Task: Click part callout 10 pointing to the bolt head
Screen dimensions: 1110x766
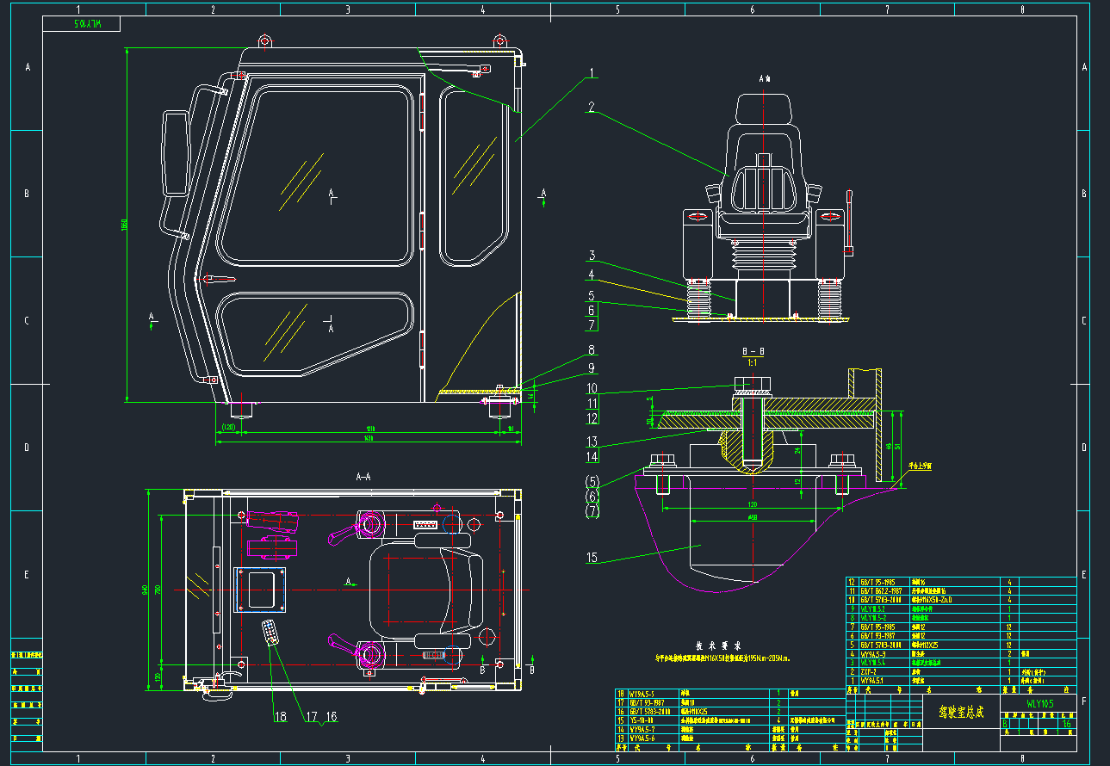Action: (x=592, y=388)
